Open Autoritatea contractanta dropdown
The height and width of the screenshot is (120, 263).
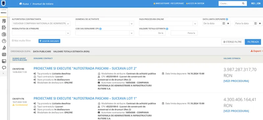(x=68, y=24)
